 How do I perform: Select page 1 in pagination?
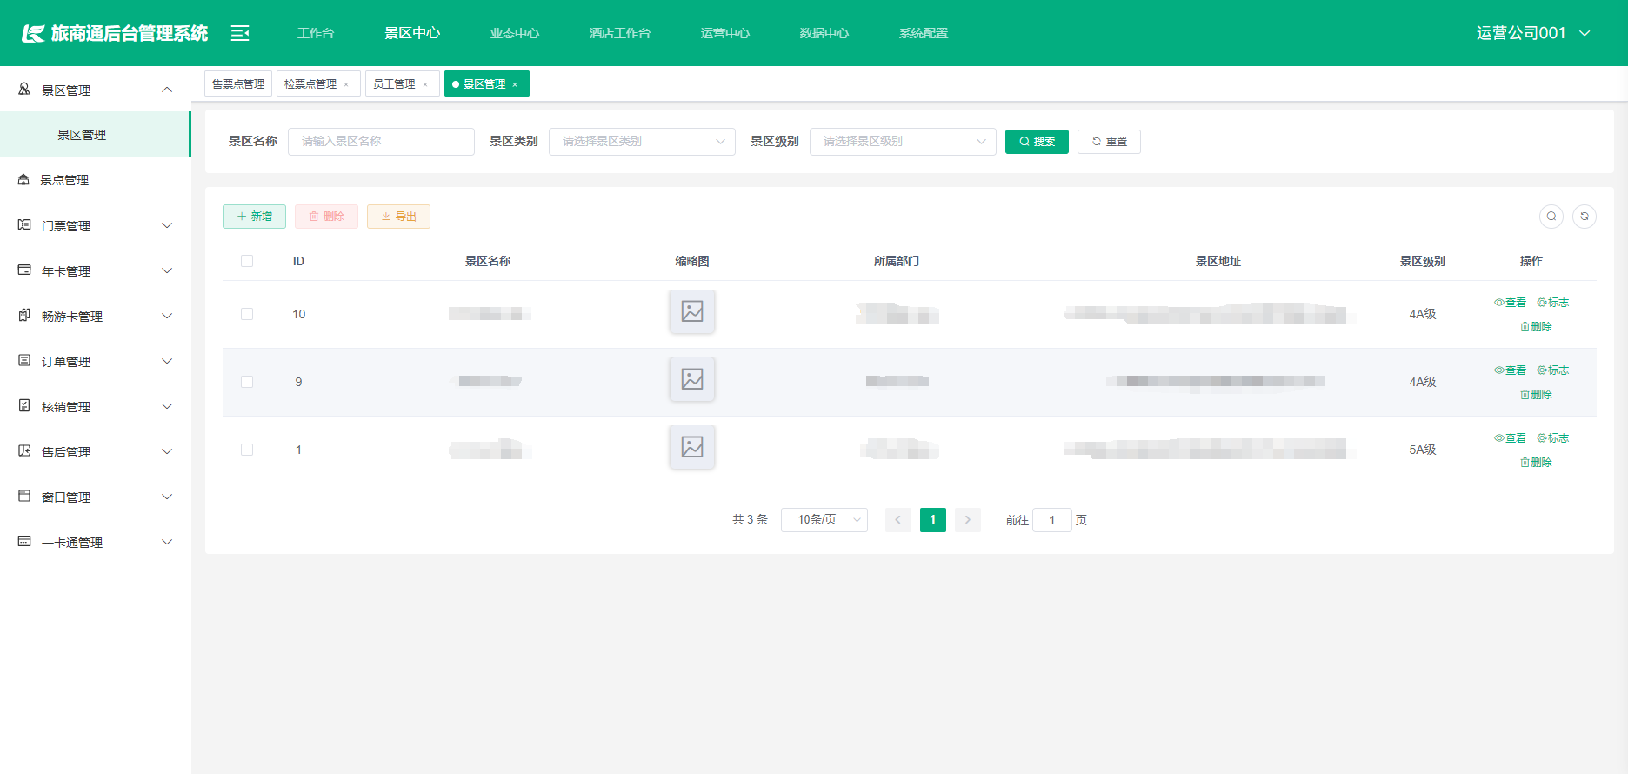tap(933, 520)
